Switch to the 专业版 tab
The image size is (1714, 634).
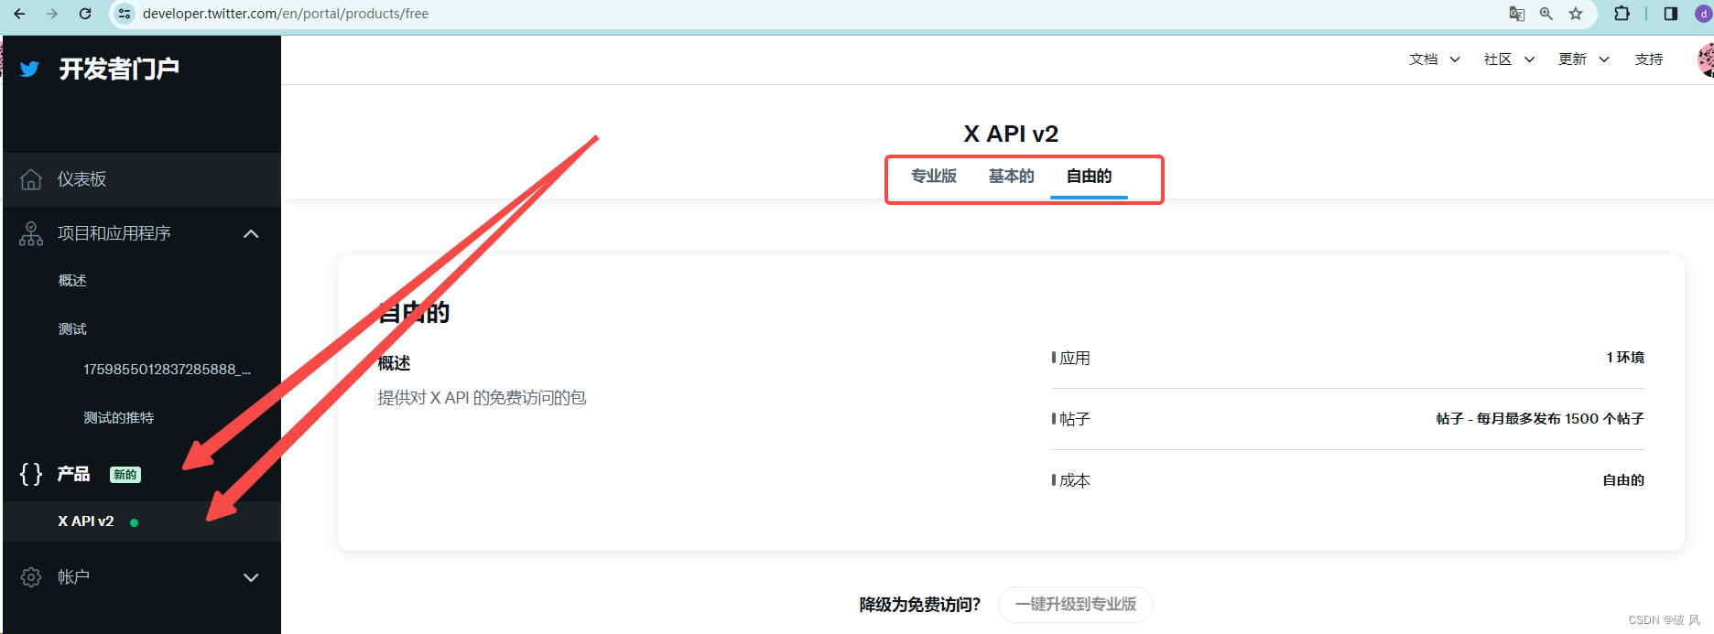coord(934,176)
